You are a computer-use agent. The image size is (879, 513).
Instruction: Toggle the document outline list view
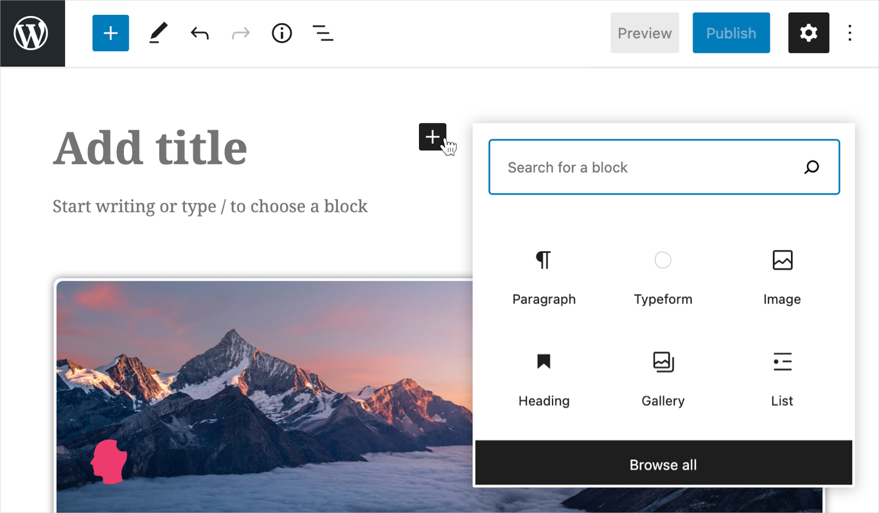coord(323,33)
